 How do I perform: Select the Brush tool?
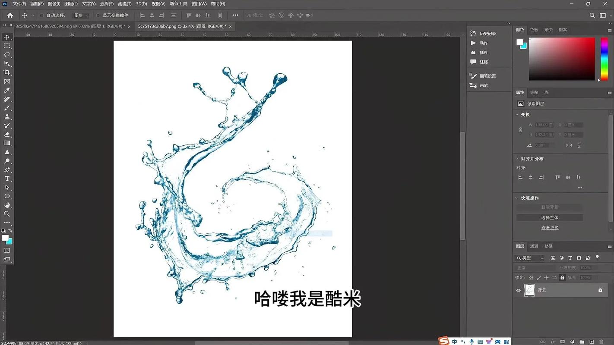click(x=7, y=108)
